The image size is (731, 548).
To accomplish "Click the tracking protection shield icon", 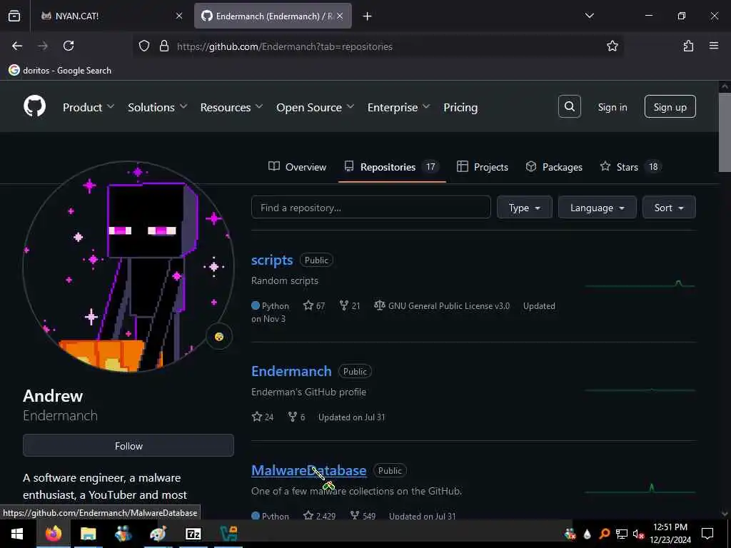I will pos(144,46).
